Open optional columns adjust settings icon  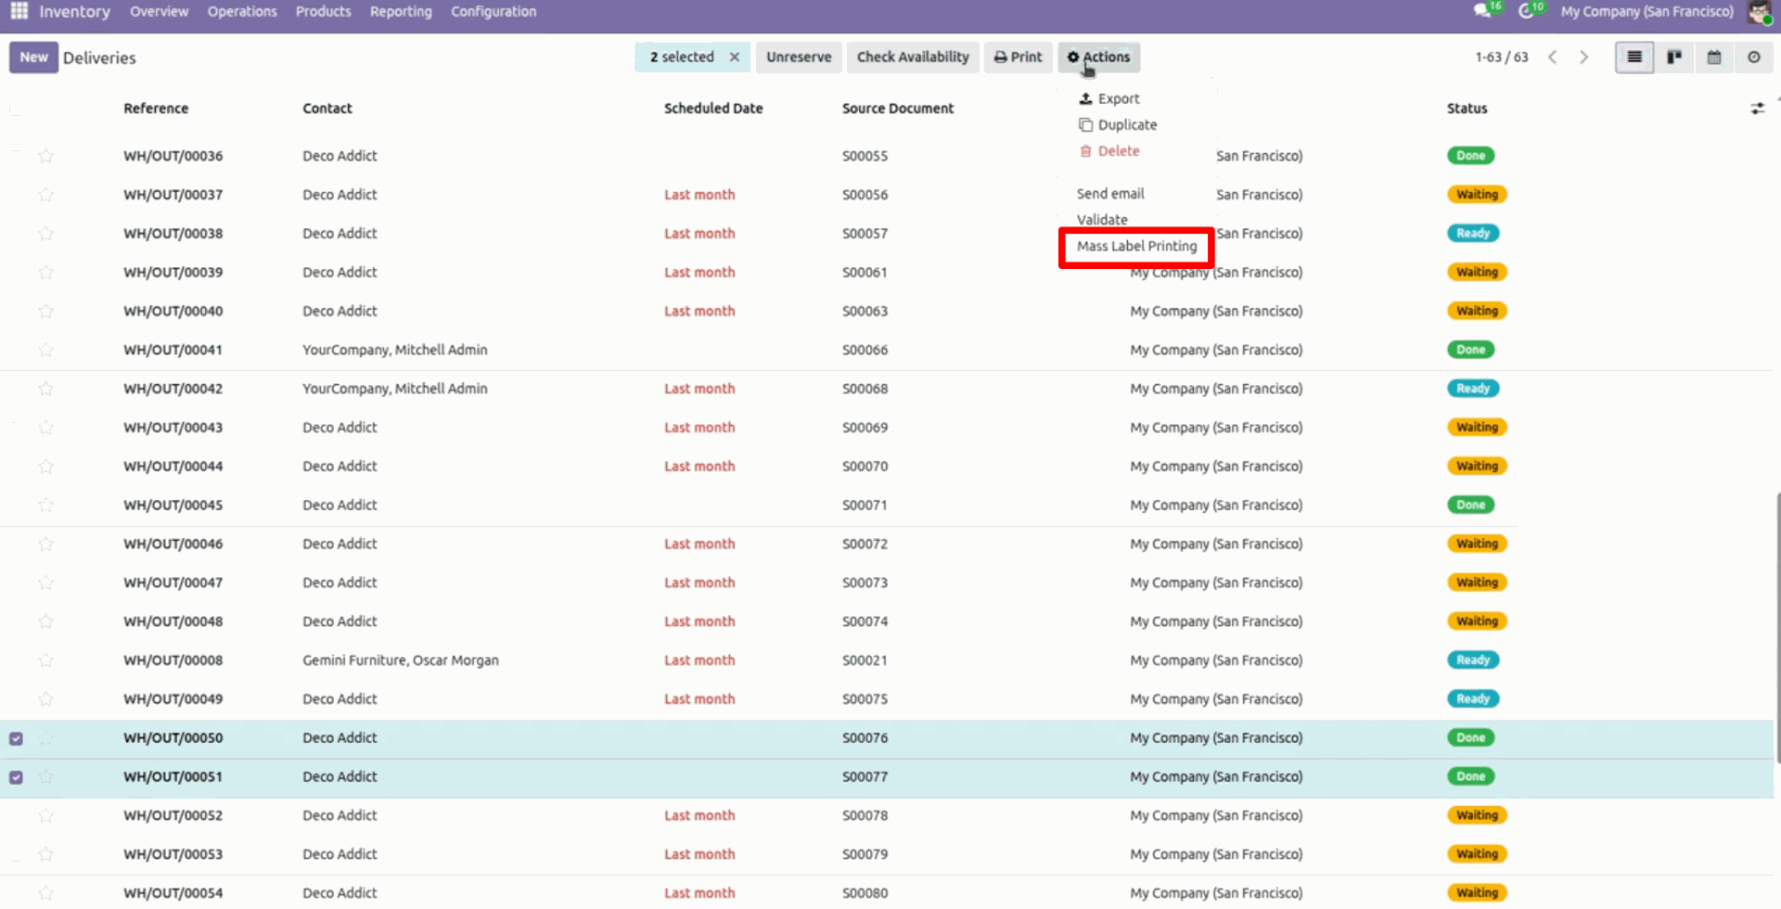[1757, 109]
